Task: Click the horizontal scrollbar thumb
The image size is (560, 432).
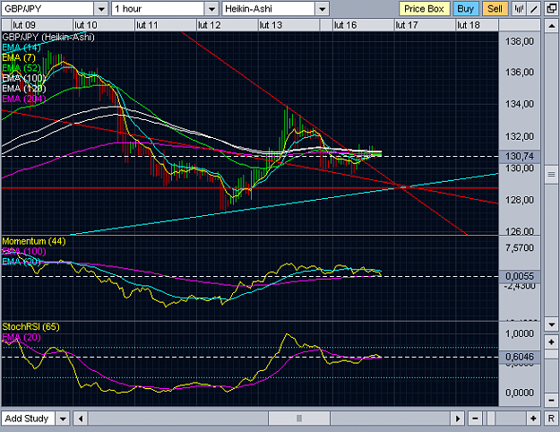Action: (x=299, y=418)
